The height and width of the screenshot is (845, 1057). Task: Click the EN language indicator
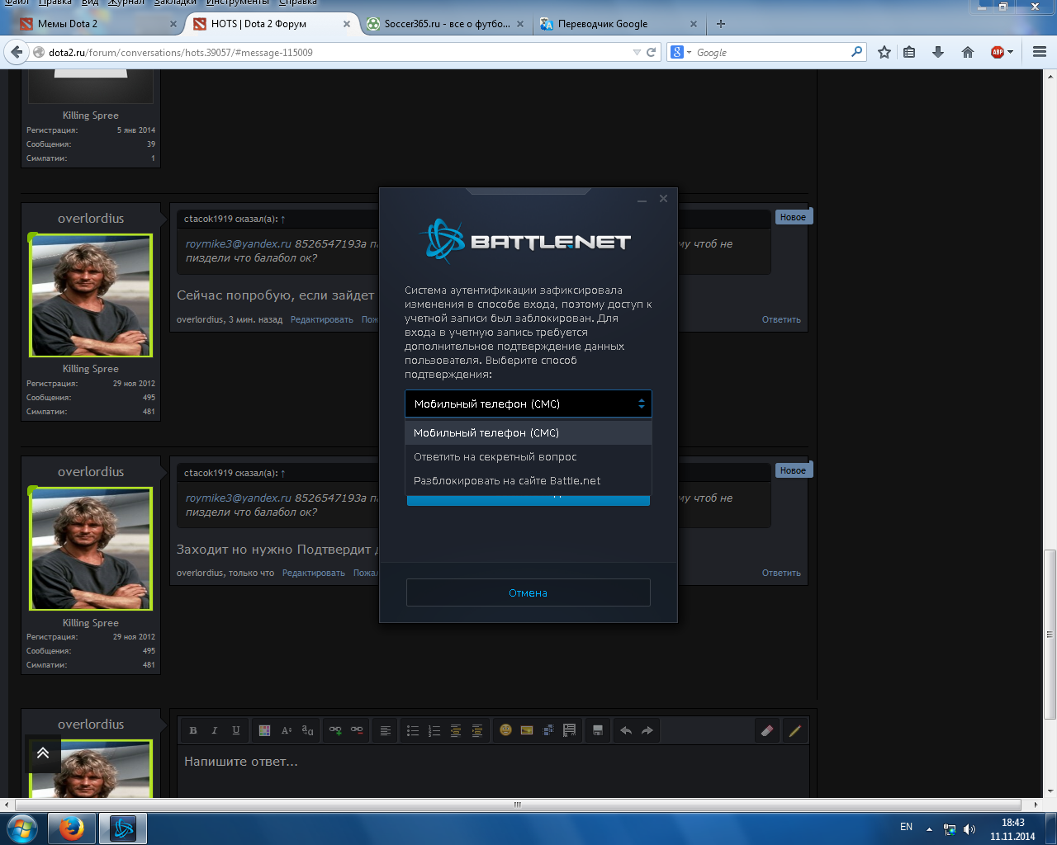[906, 827]
